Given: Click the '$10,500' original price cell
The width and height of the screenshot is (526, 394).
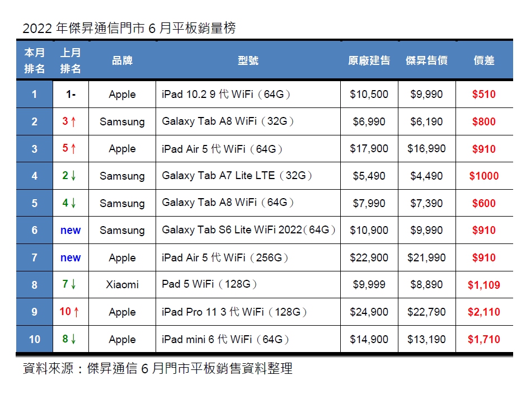Looking at the screenshot, I should [369, 95].
